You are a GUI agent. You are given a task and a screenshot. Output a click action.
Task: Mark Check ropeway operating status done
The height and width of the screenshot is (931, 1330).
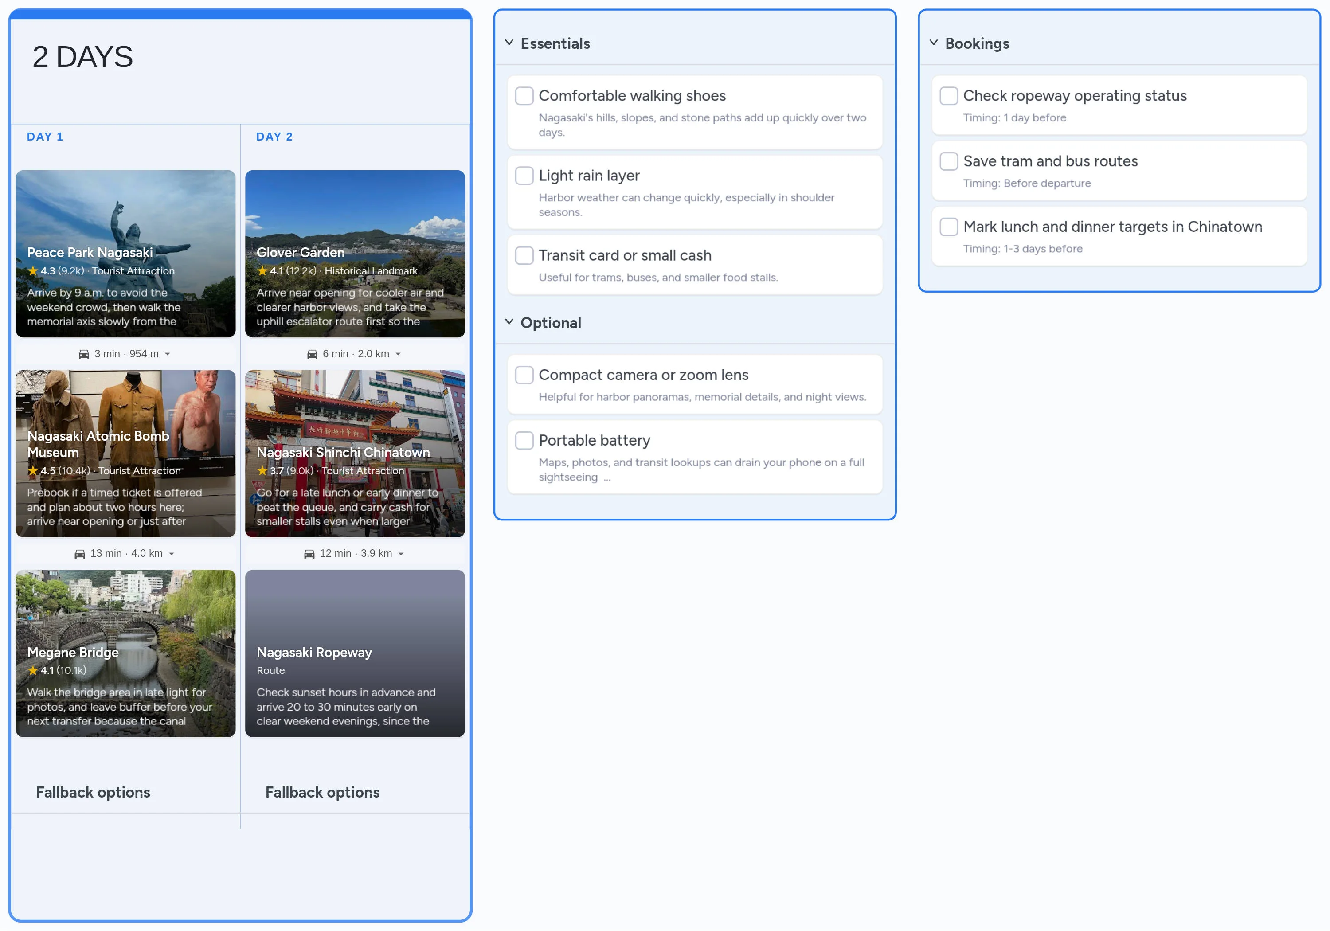(x=948, y=96)
